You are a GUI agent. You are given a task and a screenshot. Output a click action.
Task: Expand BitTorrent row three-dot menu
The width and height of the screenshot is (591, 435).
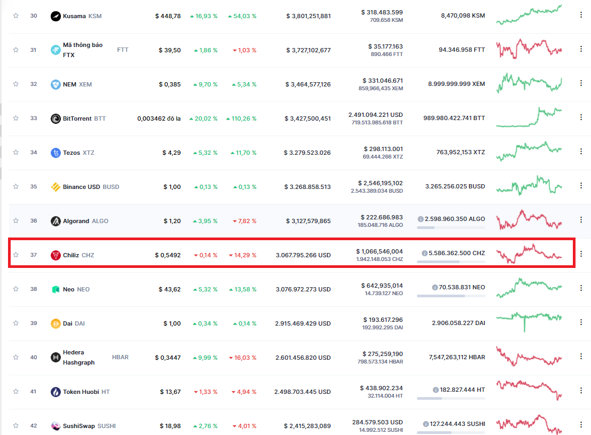pos(581,117)
